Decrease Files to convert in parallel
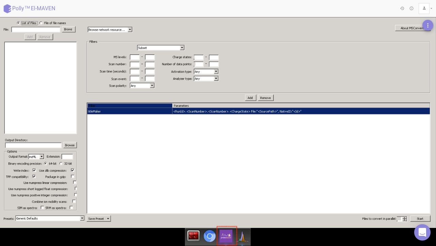436x246 pixels. click(x=404, y=220)
